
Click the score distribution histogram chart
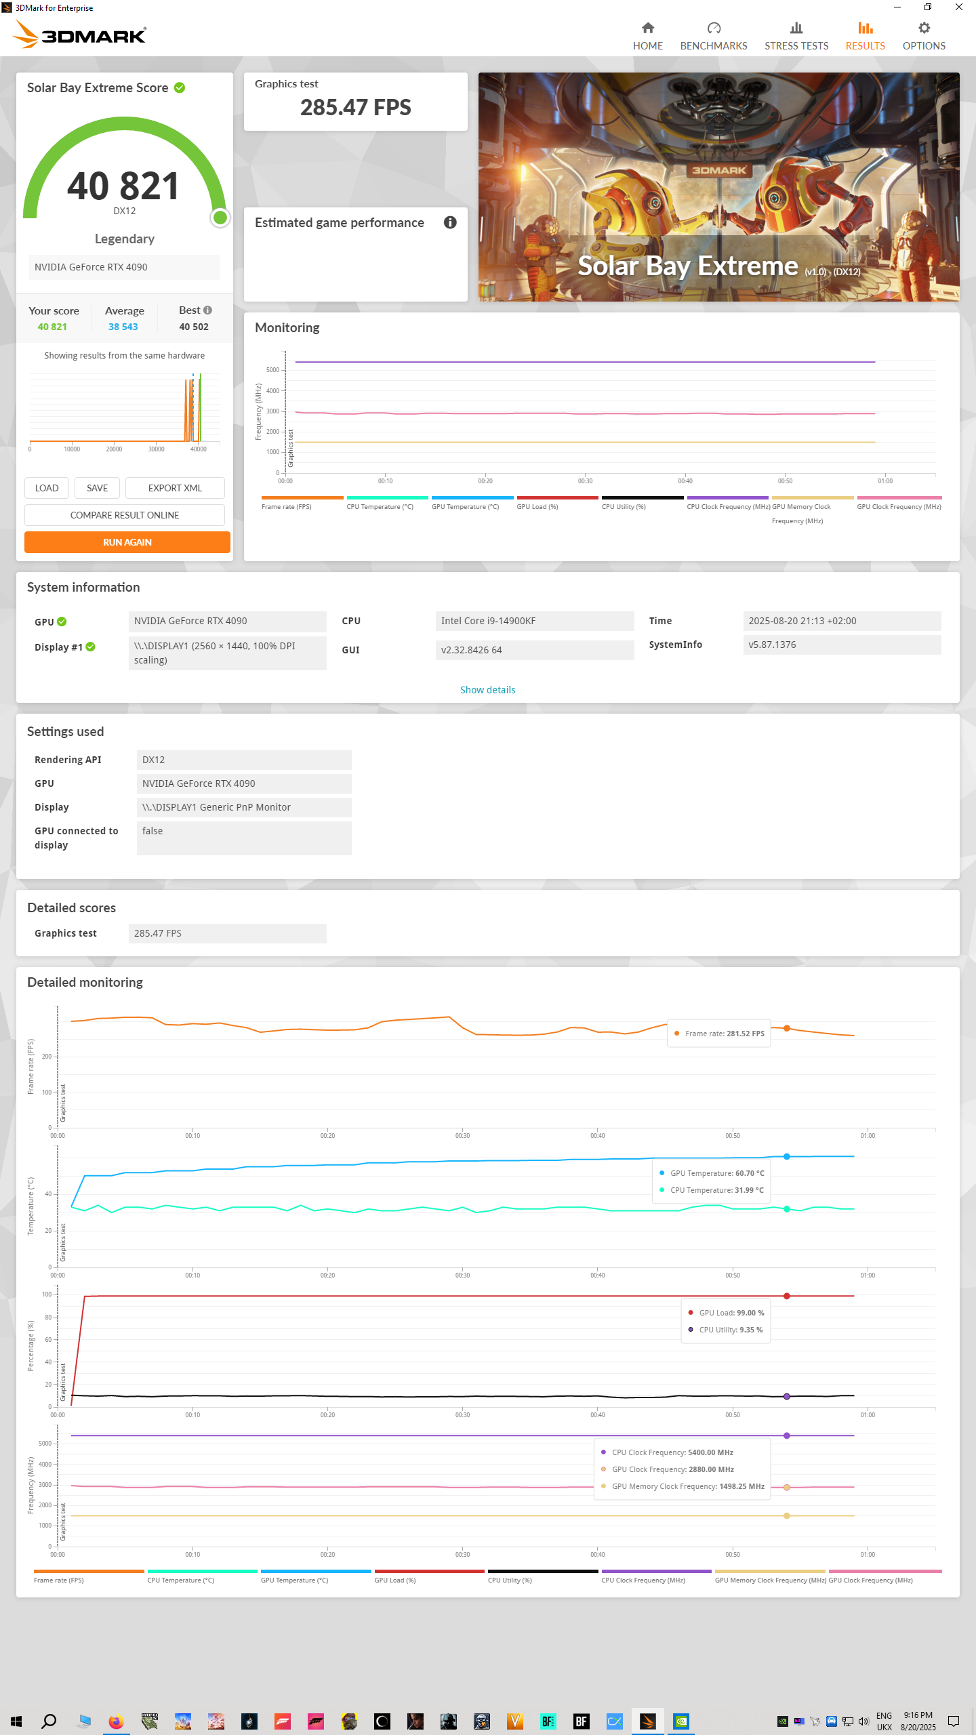tap(125, 409)
